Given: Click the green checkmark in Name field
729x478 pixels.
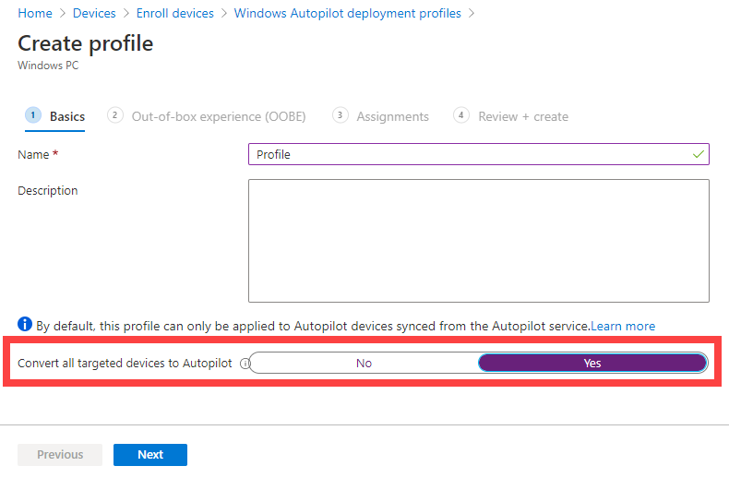Looking at the screenshot, I should 699,154.
